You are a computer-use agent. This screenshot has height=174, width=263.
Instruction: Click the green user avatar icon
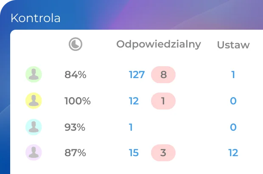coord(34,75)
